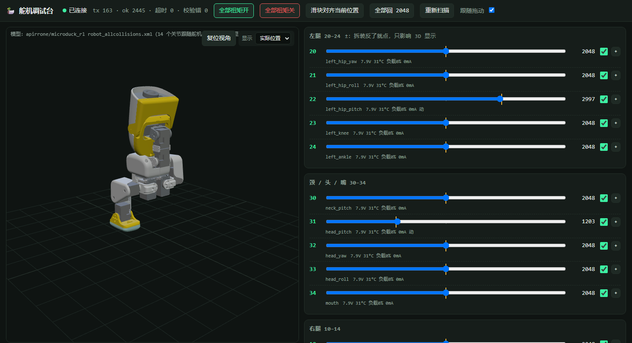This screenshot has width=632, height=343.
Task: Expand servo 31 head_pitch using the plus icon
Action: (x=616, y=222)
